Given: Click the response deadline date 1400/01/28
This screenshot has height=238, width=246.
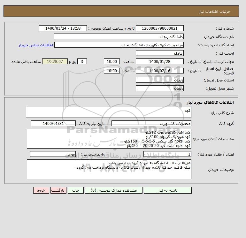Looking at the screenshot, I should [159, 62].
